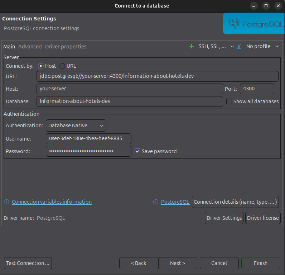Click into the Port field
This screenshot has height=275, width=285.
257,89
